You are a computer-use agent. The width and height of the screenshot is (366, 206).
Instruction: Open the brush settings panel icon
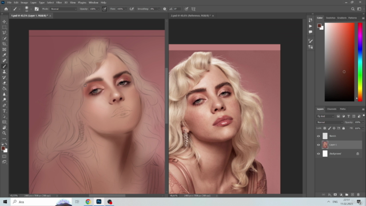click(37, 9)
